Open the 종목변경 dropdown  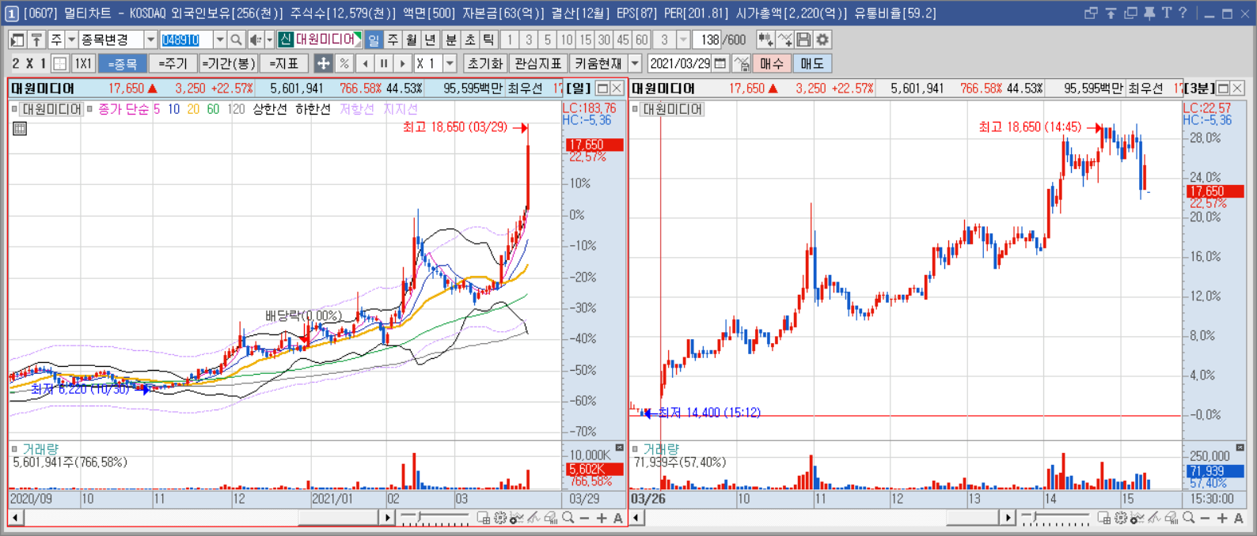pyautogui.click(x=117, y=40)
